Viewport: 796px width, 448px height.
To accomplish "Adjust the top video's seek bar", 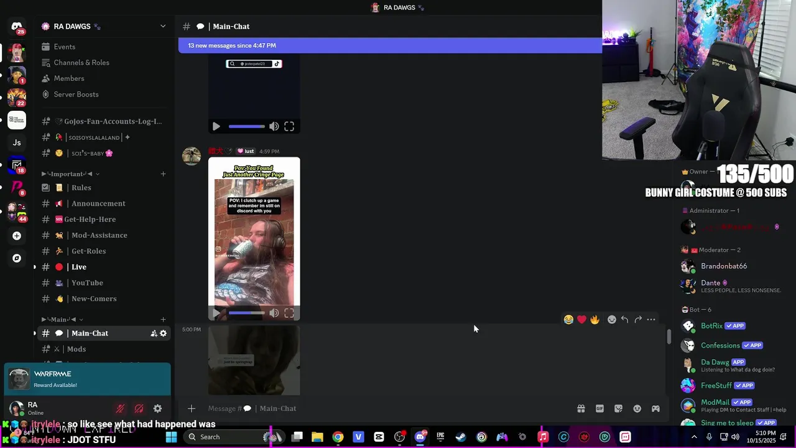I will pyautogui.click(x=246, y=126).
